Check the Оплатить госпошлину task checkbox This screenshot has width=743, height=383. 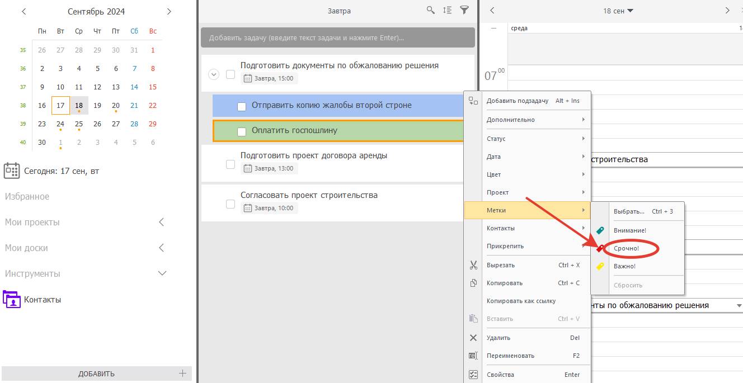242,131
